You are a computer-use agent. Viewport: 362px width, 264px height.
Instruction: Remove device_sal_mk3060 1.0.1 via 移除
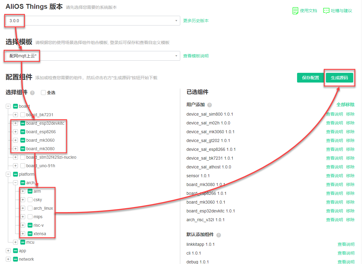point(350,132)
